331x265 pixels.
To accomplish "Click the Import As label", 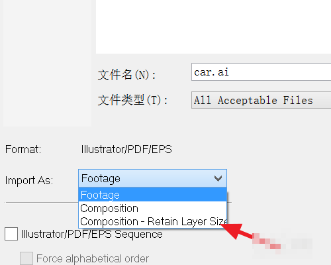I will click(x=29, y=180).
